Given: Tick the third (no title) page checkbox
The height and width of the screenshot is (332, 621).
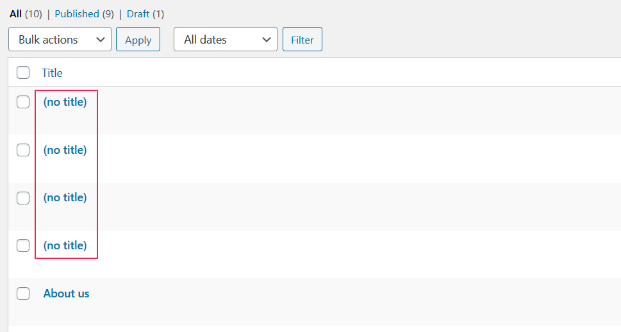Looking at the screenshot, I should pos(23,198).
